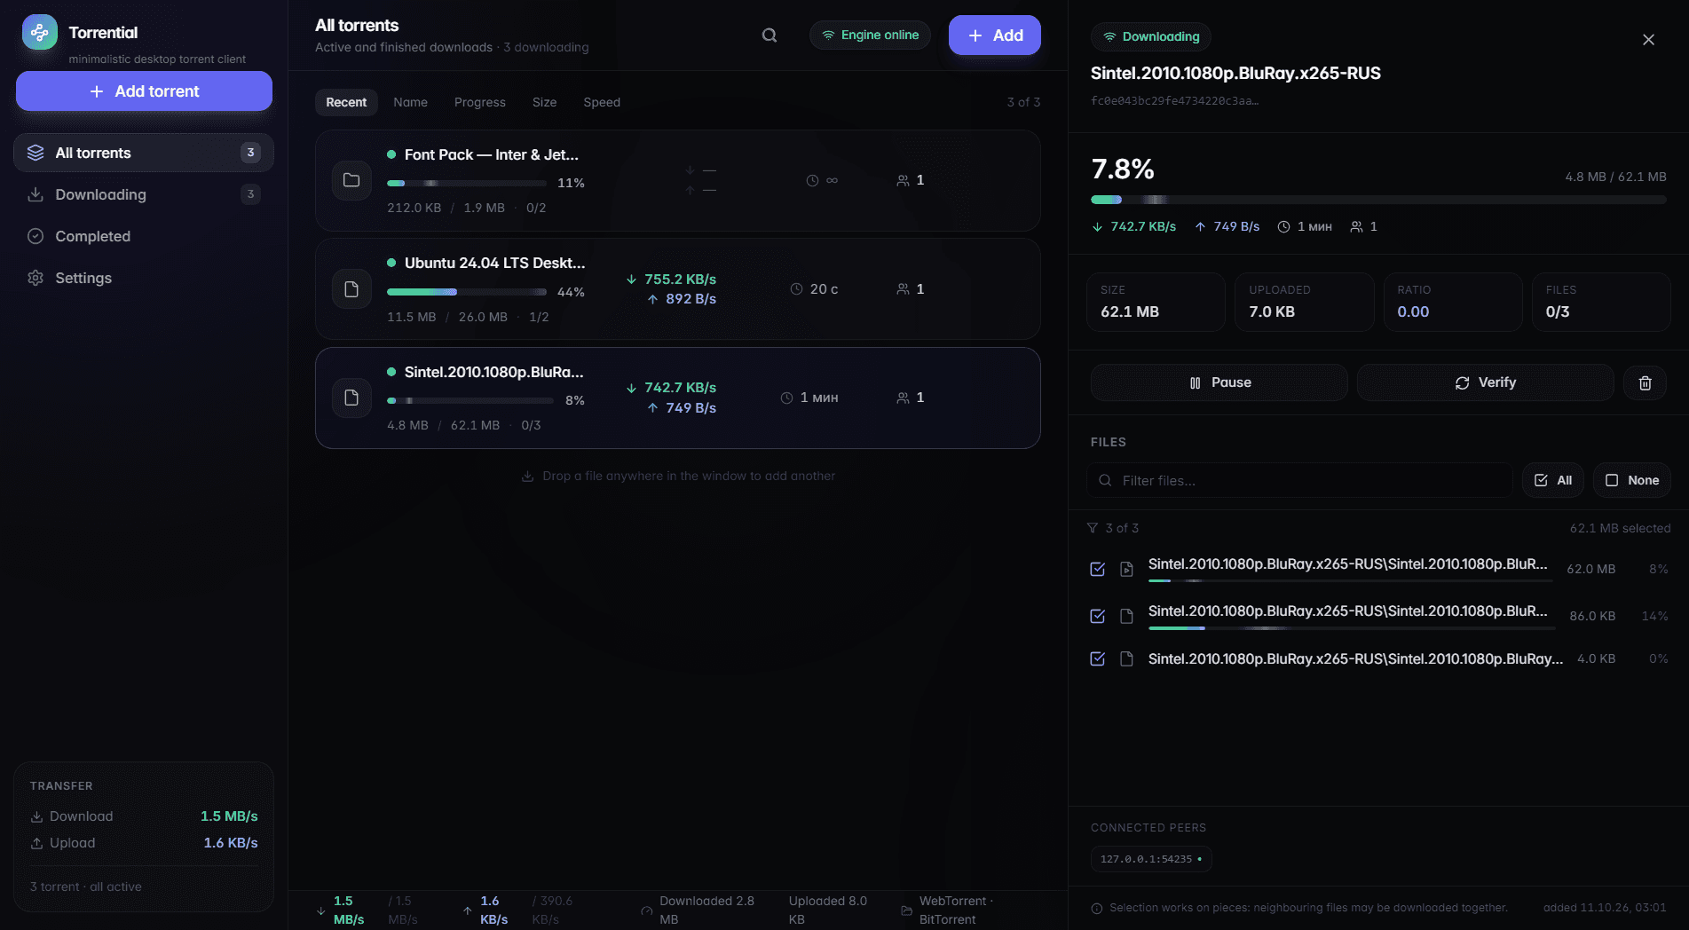Image resolution: width=1689 pixels, height=930 pixels.
Task: Uncheck the 62.0 MB Sintel file checkbox
Action: pos(1098,569)
